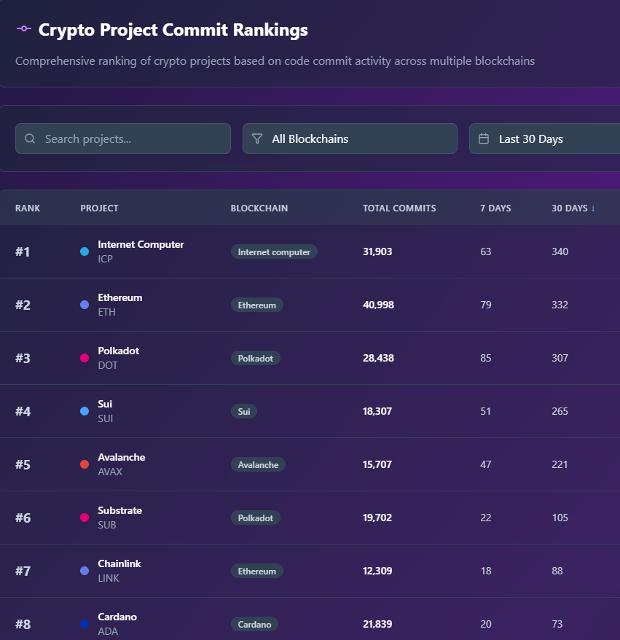Open the Substrate project name
Viewport: 620px width, 640px height.
[x=120, y=510]
